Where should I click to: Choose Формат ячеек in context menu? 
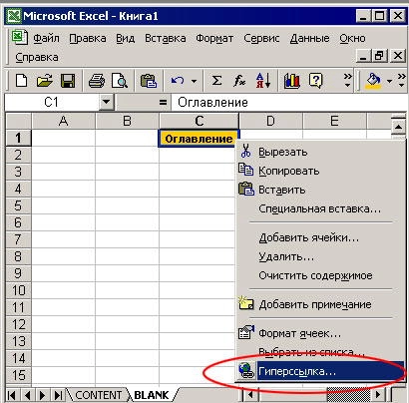[x=320, y=333]
